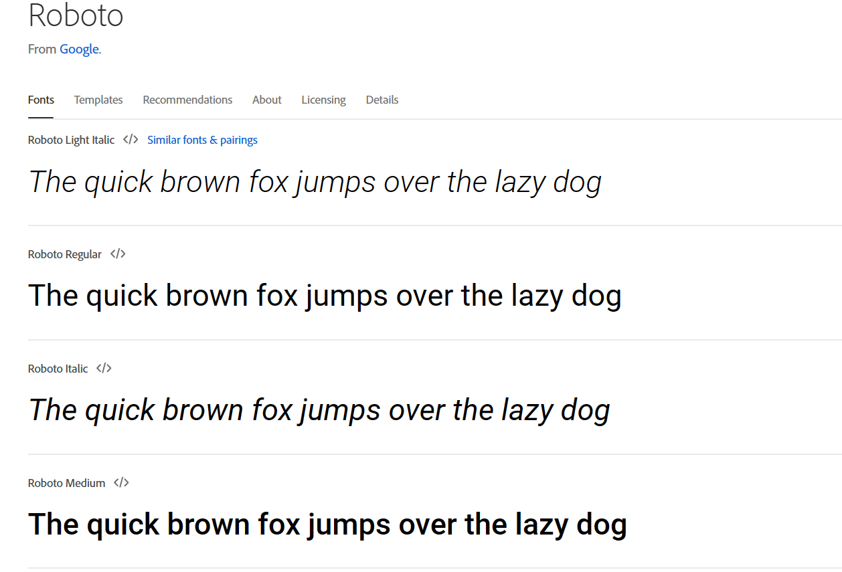
Task: Follow the Google foundry link
Action: tap(79, 49)
